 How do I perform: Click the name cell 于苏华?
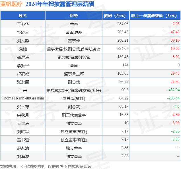pos(23,24)
